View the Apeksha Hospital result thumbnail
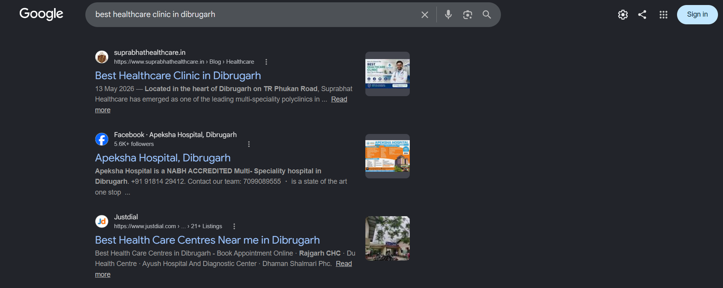This screenshot has height=288, width=723. (x=387, y=156)
